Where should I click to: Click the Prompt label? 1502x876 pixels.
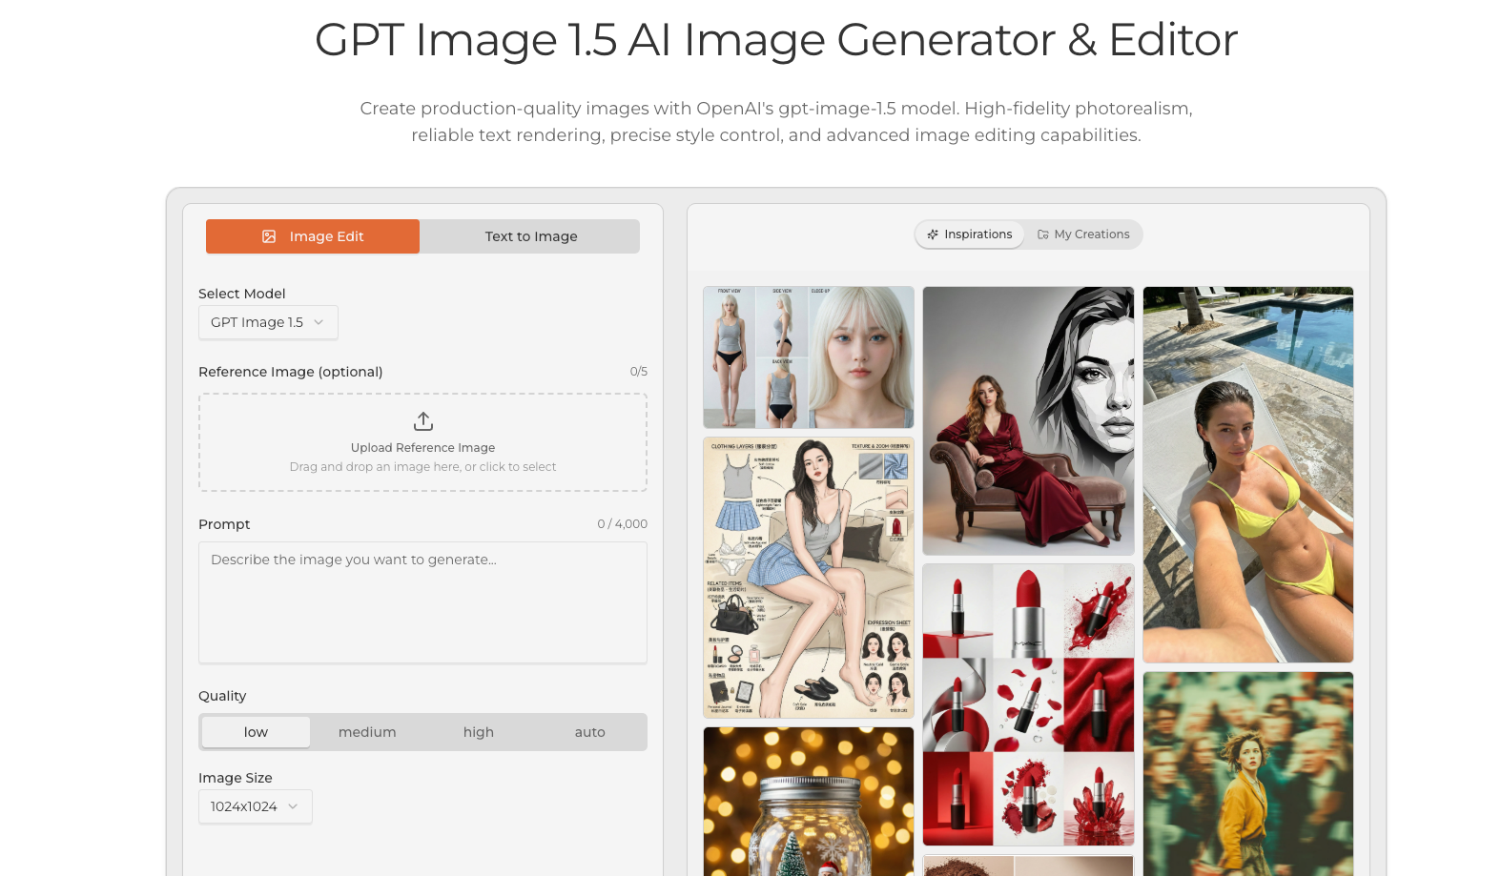point(224,524)
